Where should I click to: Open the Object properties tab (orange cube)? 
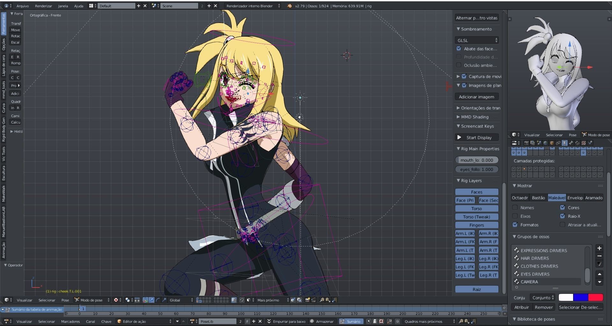coord(552,143)
